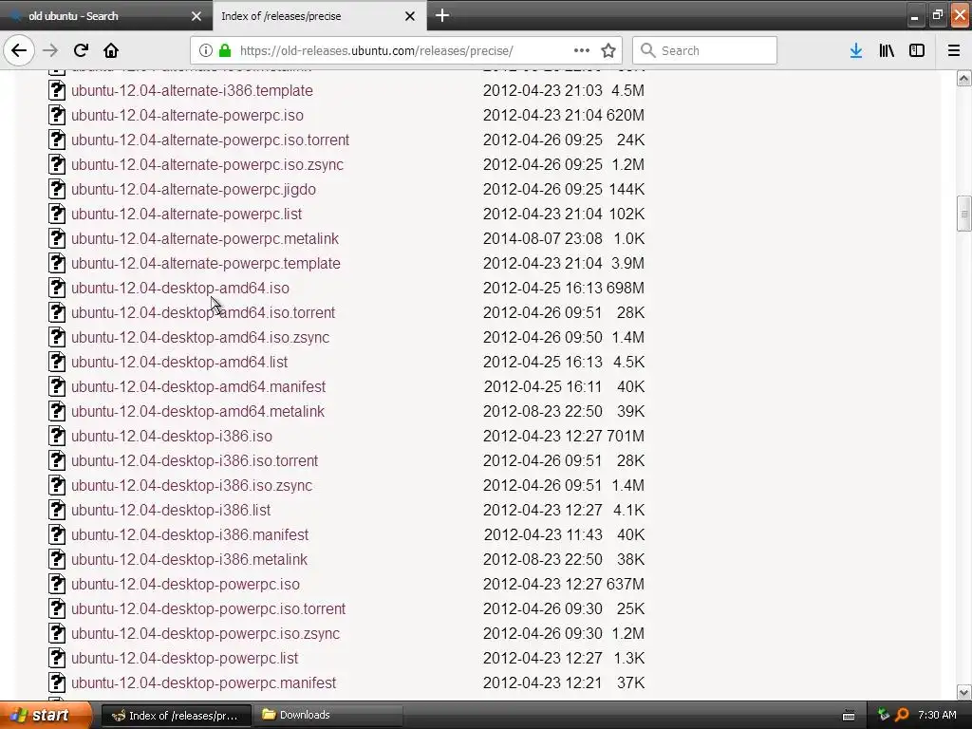
Task: Click the file icon beside ubuntu-12.04-alternate-powerpc.iso
Action: [x=57, y=115]
